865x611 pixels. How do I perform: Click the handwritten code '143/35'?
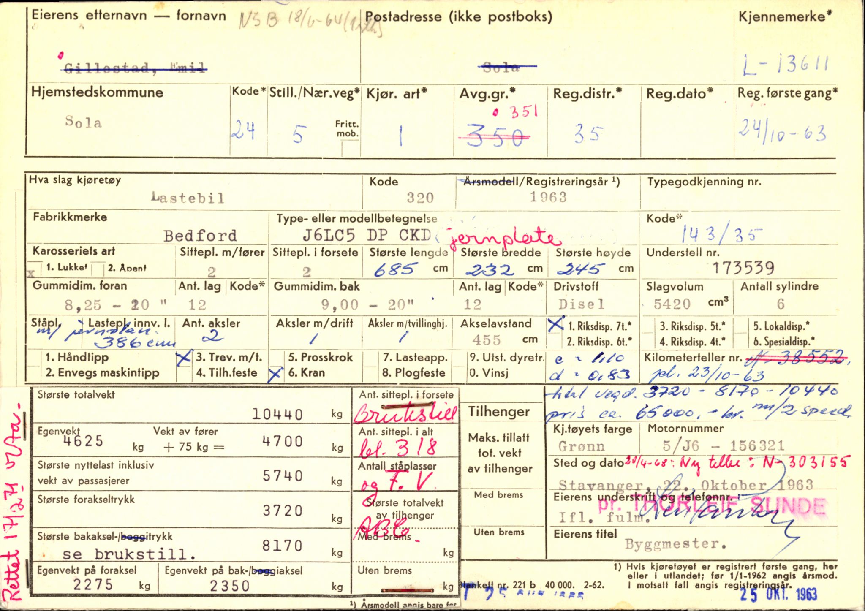721,234
